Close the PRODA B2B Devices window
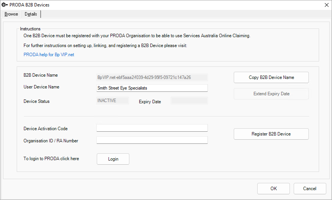 326,5
